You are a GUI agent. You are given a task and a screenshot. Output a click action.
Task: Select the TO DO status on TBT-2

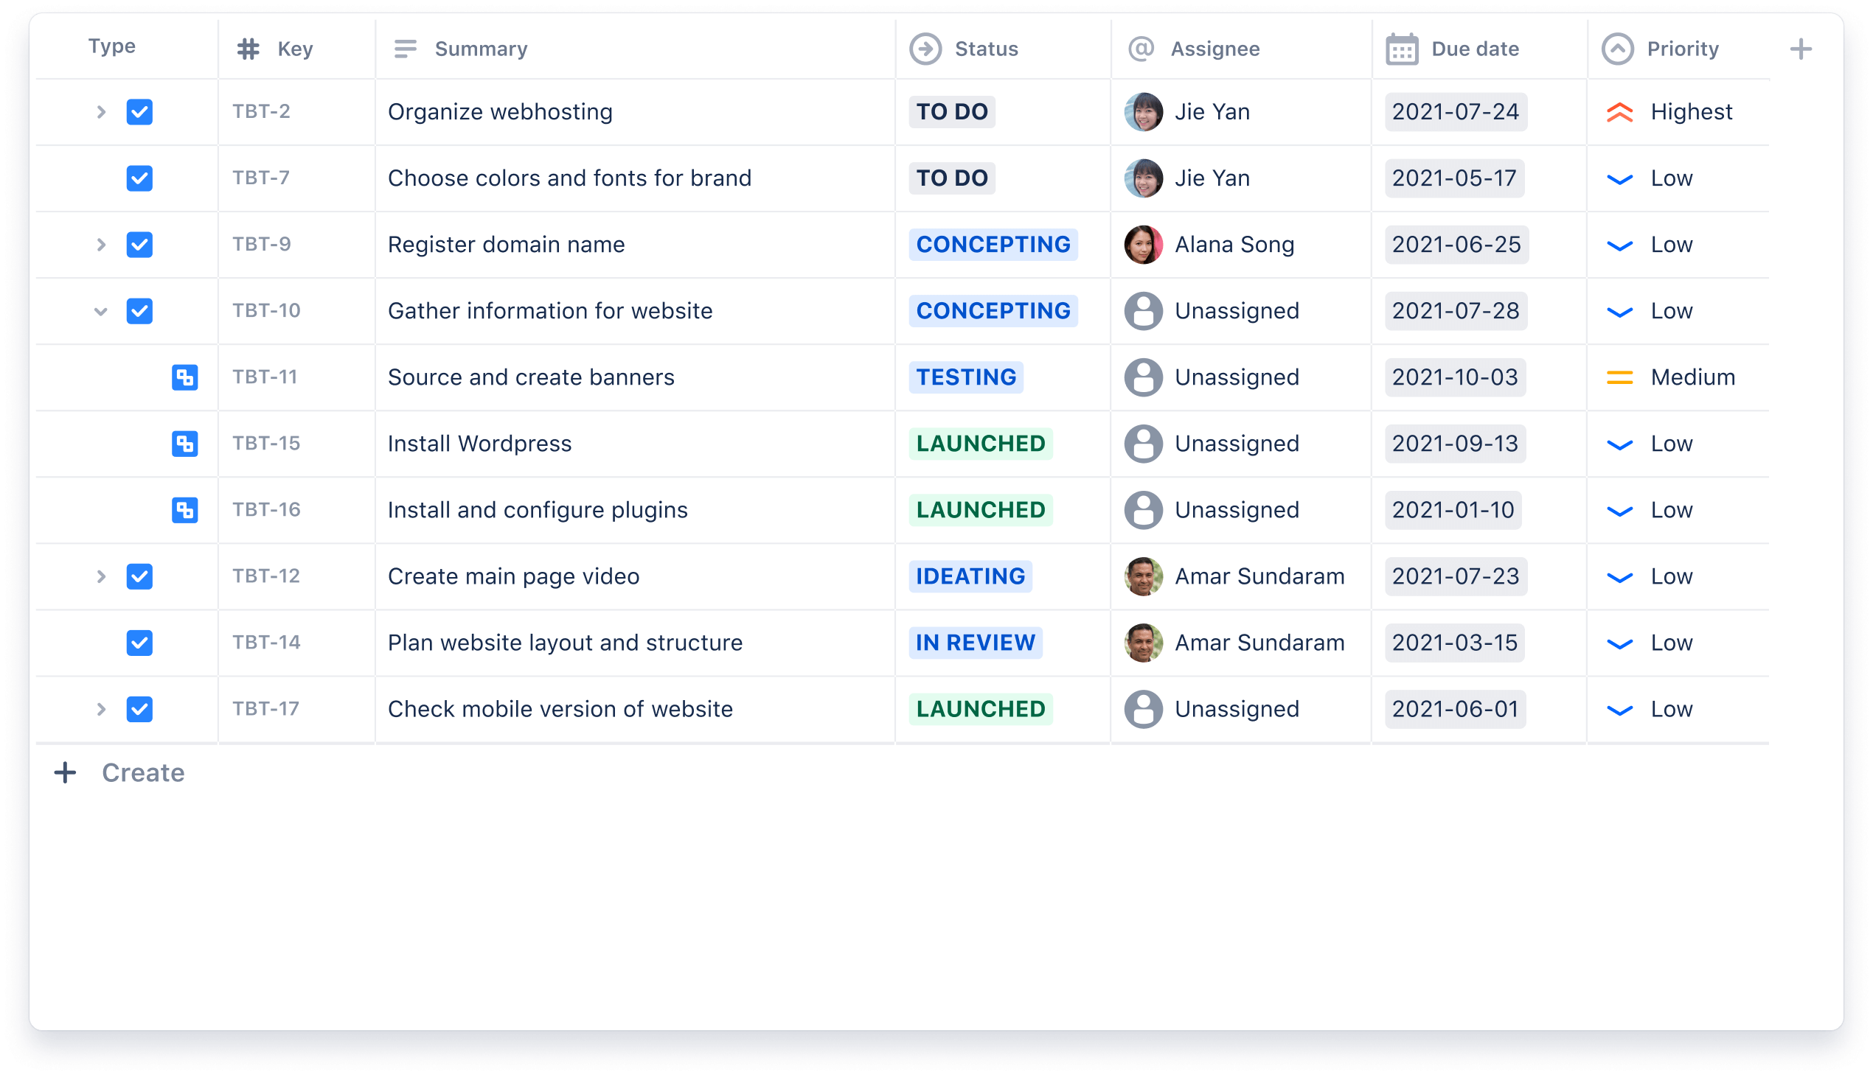[x=952, y=112]
